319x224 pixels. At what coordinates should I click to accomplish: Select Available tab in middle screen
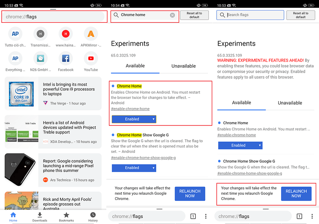point(135,66)
